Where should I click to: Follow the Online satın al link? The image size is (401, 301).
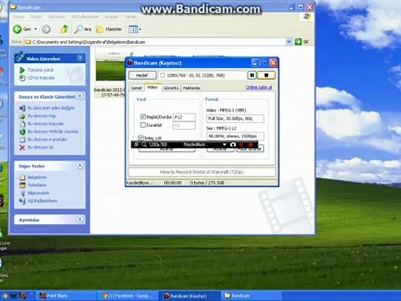(x=259, y=87)
